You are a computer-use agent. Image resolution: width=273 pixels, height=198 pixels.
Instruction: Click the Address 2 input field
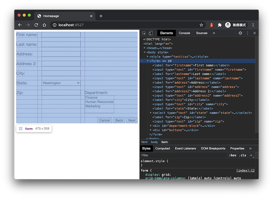[61, 64]
